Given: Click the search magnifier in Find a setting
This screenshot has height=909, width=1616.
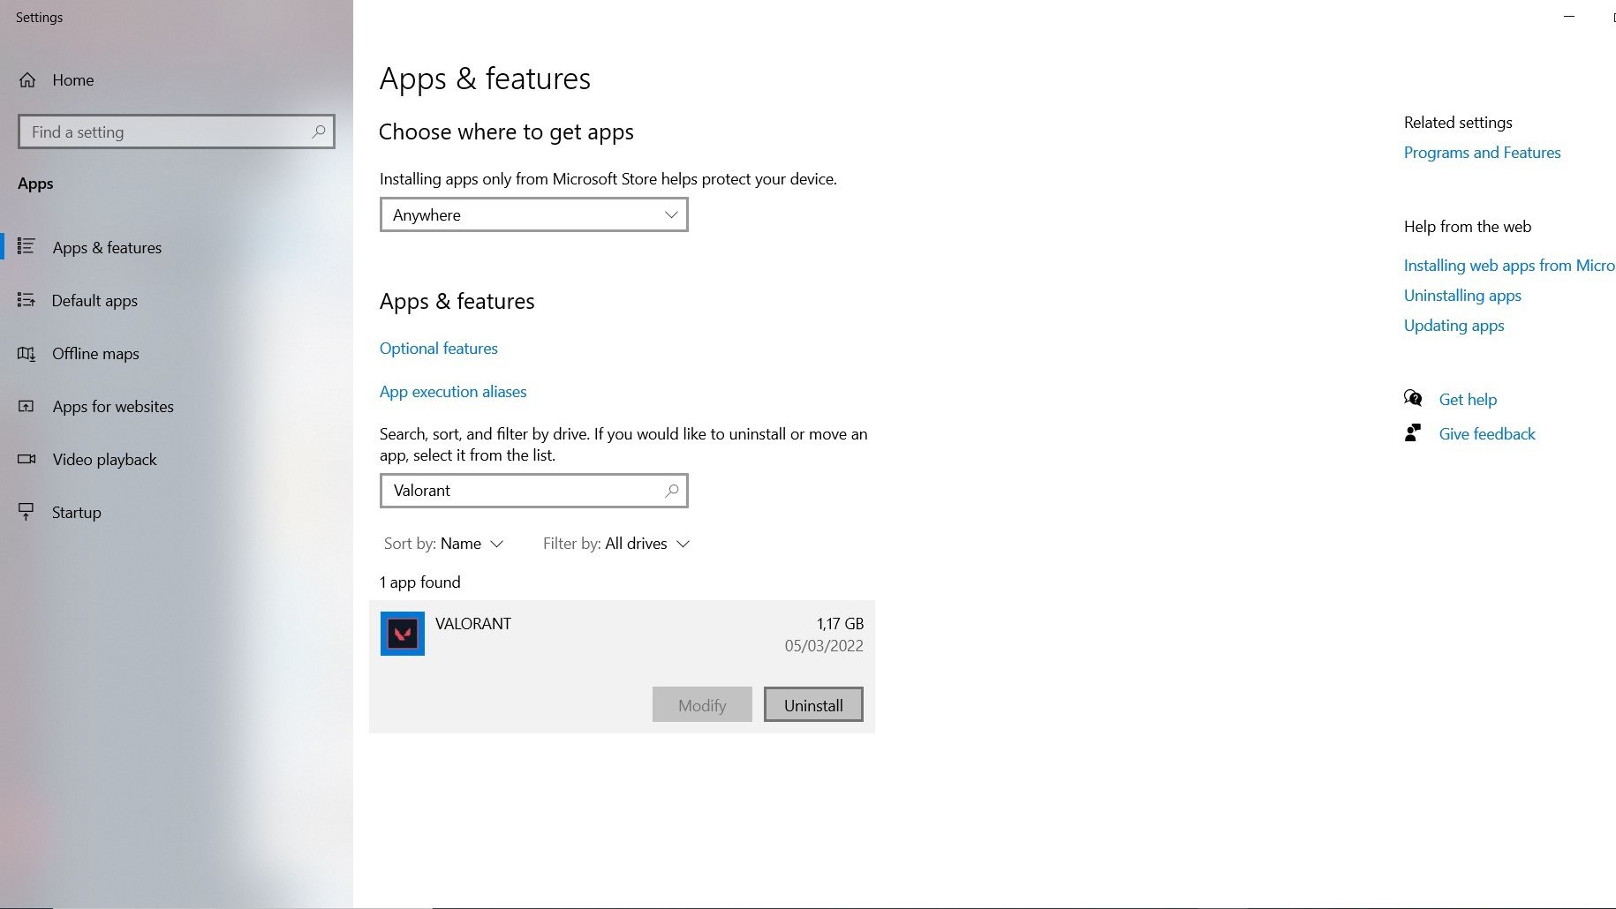Looking at the screenshot, I should click(319, 131).
